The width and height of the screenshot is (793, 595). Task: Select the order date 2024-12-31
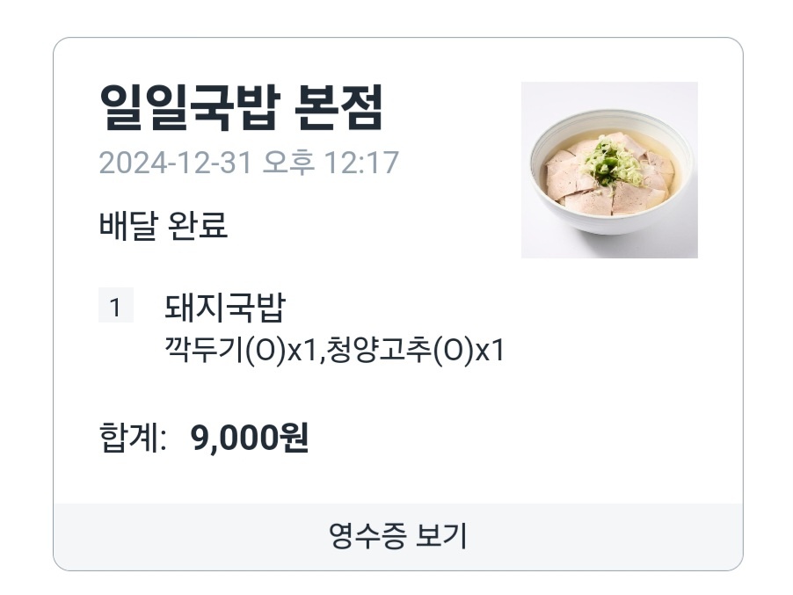tap(176, 163)
